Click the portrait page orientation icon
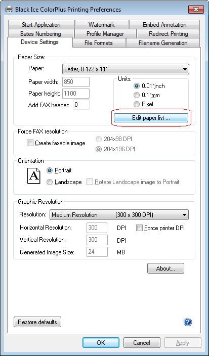Image resolution: width=209 pixels, height=356 pixels. click(x=33, y=176)
